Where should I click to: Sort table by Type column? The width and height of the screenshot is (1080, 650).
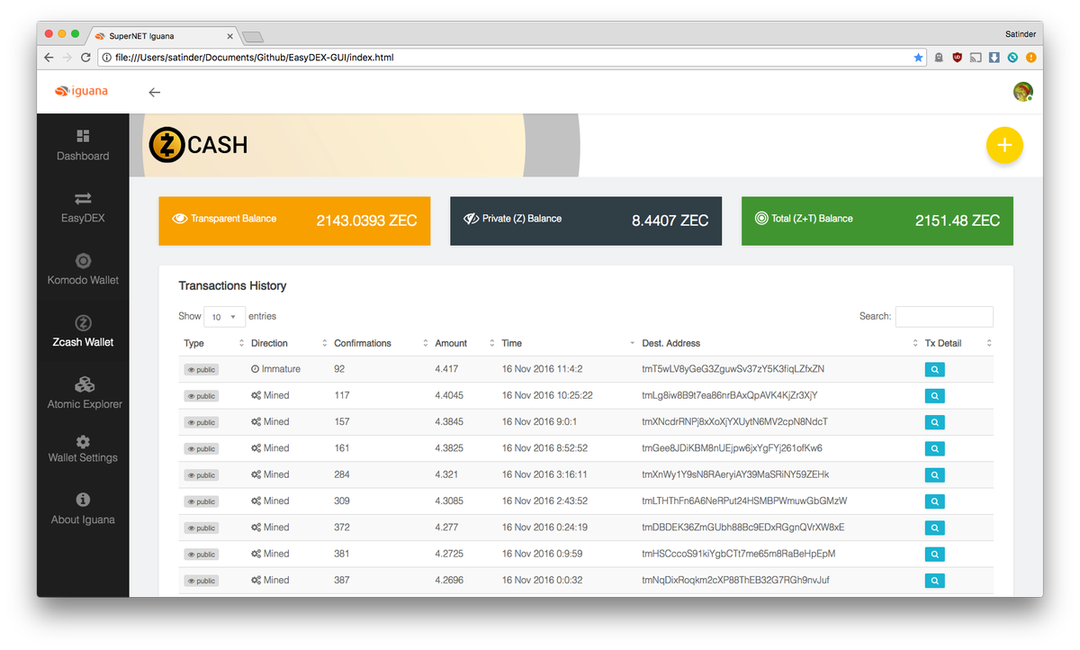pyautogui.click(x=212, y=343)
